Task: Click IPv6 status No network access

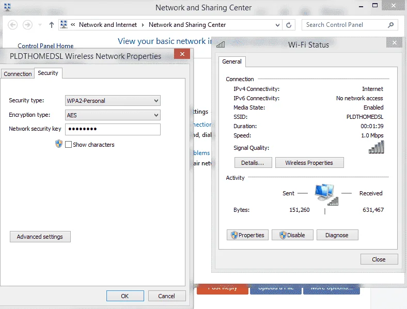Action: pos(359,98)
